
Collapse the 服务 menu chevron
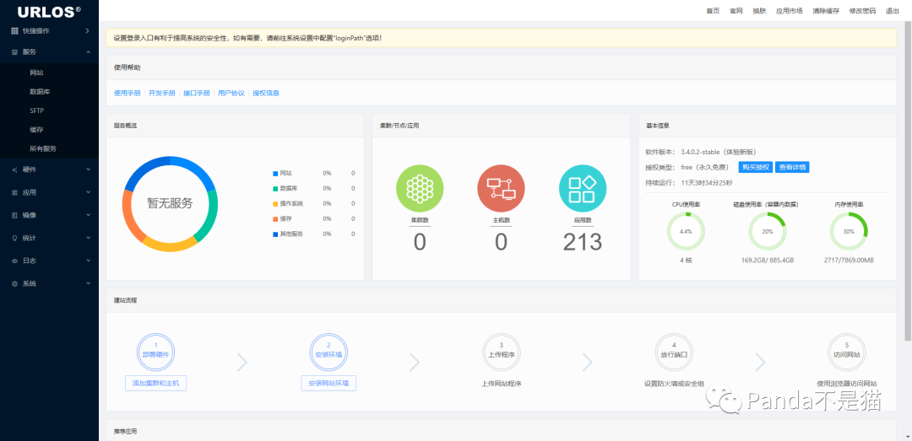pos(89,51)
